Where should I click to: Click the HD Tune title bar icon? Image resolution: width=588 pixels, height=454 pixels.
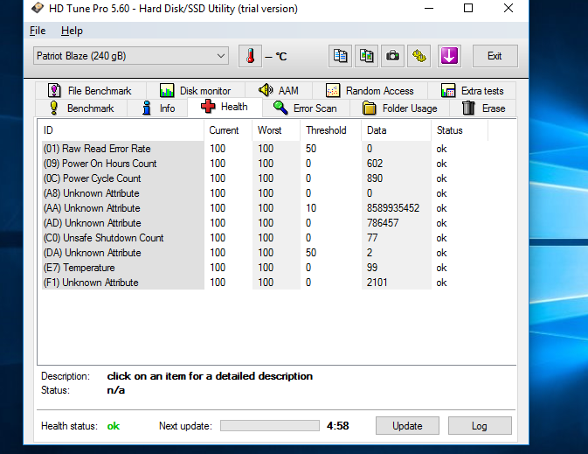pos(37,8)
